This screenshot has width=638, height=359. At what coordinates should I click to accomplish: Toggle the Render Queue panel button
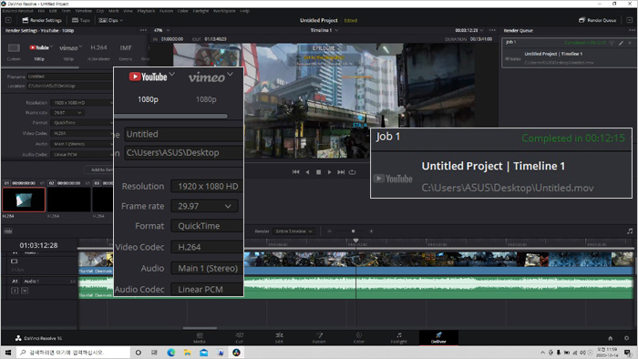[597, 20]
